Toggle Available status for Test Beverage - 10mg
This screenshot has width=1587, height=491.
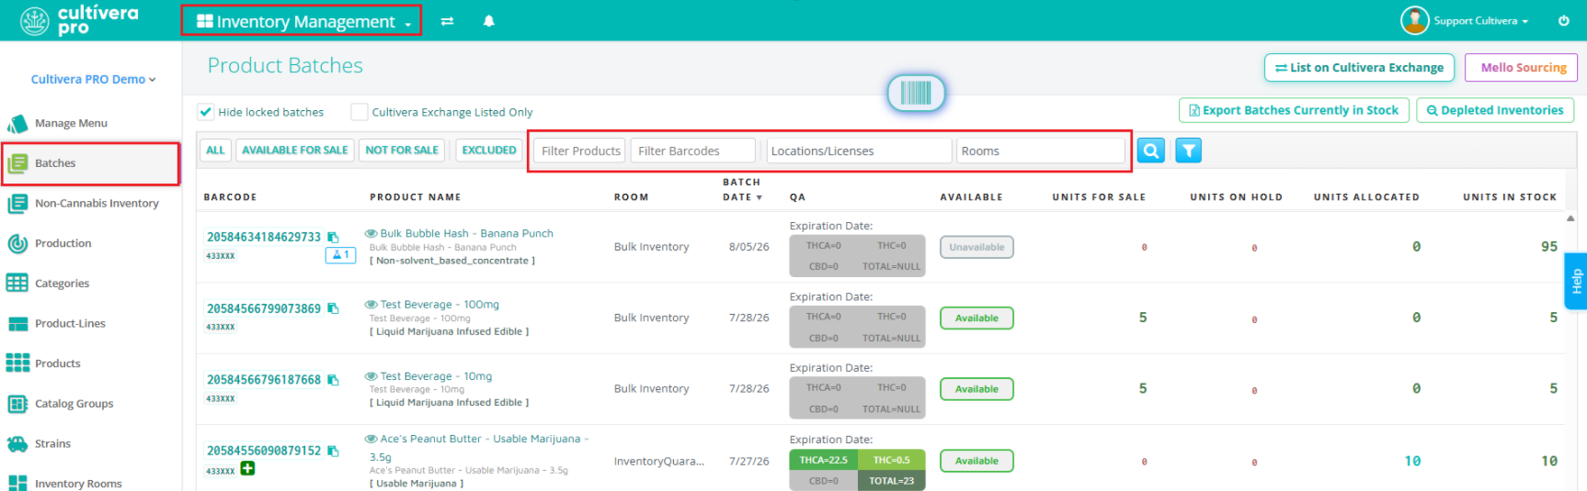point(976,389)
